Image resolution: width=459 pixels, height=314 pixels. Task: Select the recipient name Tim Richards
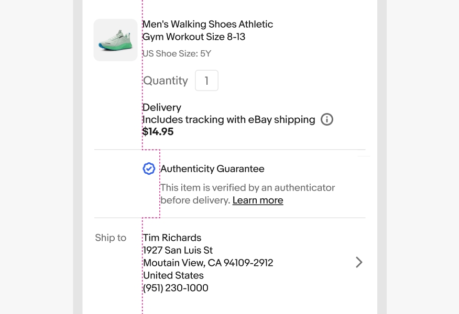click(x=172, y=238)
